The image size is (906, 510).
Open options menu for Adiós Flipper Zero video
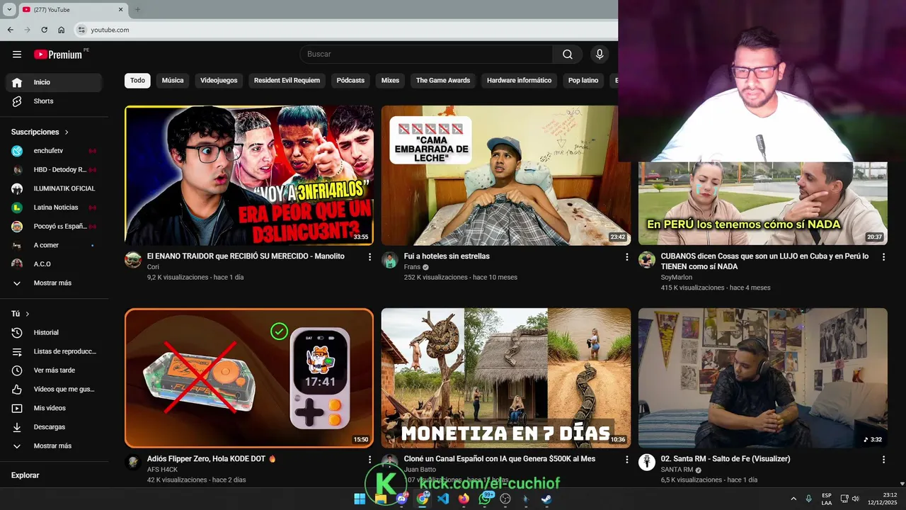369,460
